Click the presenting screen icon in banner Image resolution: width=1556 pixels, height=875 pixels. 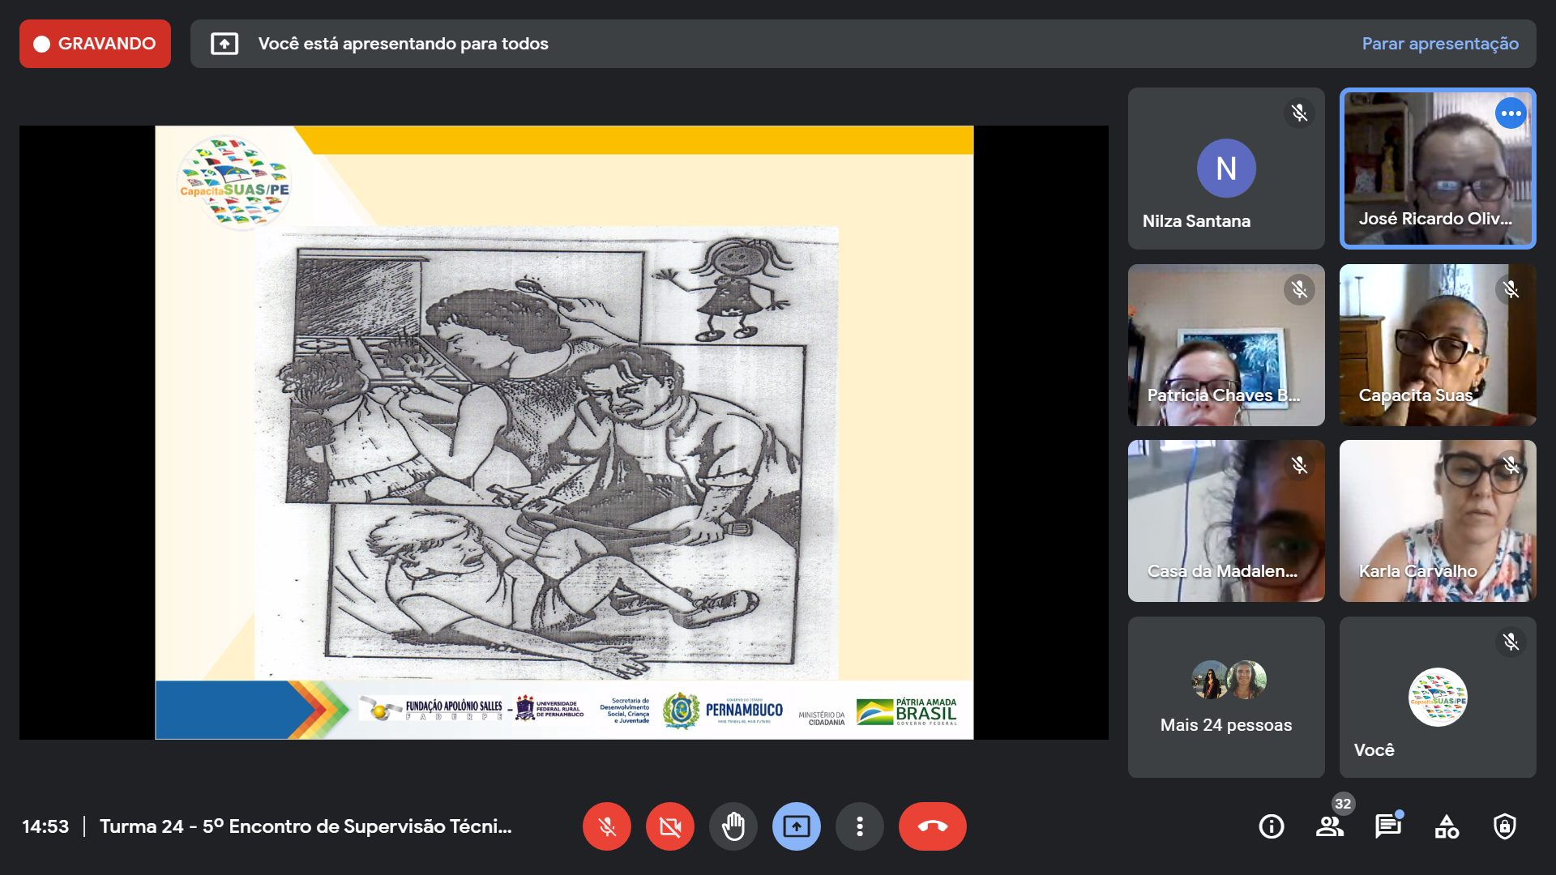tap(224, 44)
